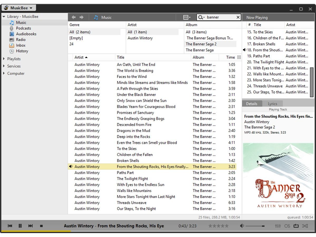Select Austin Wintory in the Artist column
This screenshot has width=316, height=237.
pyautogui.click(x=140, y=38)
